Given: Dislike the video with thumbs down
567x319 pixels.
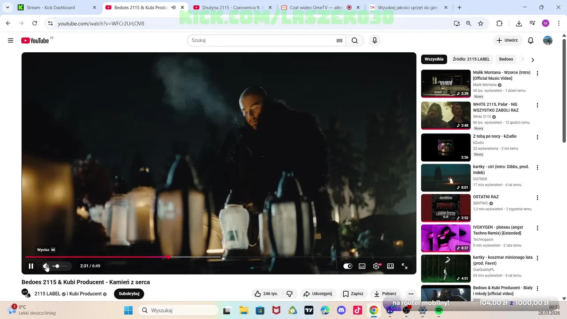Looking at the screenshot, I should (x=290, y=294).
